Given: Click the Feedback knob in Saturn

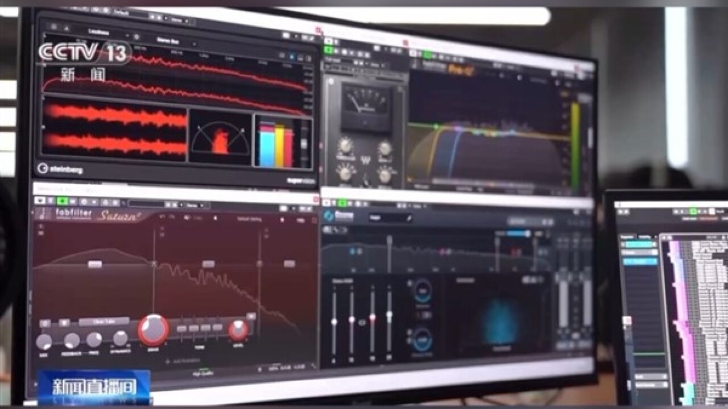Looking at the screenshot, I should click(72, 340).
